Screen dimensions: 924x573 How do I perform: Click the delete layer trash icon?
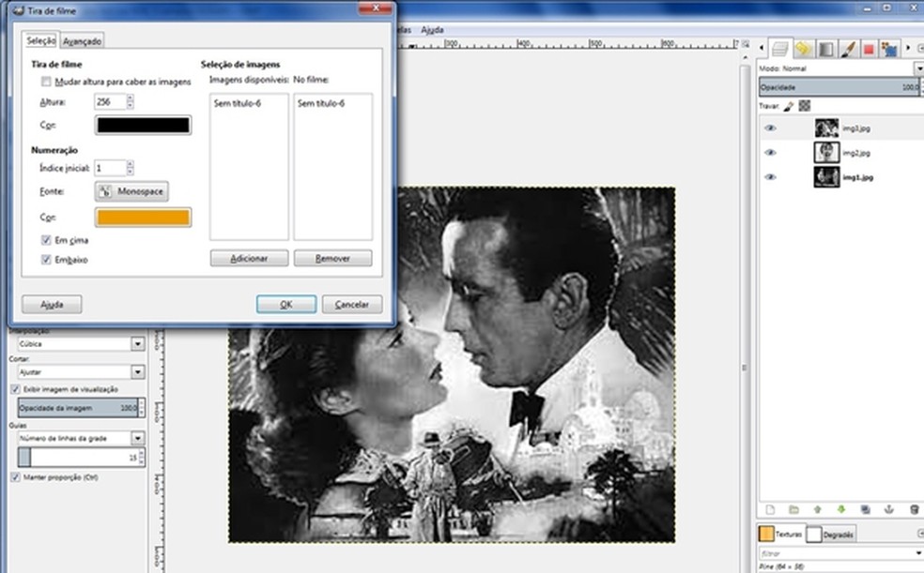click(x=914, y=509)
